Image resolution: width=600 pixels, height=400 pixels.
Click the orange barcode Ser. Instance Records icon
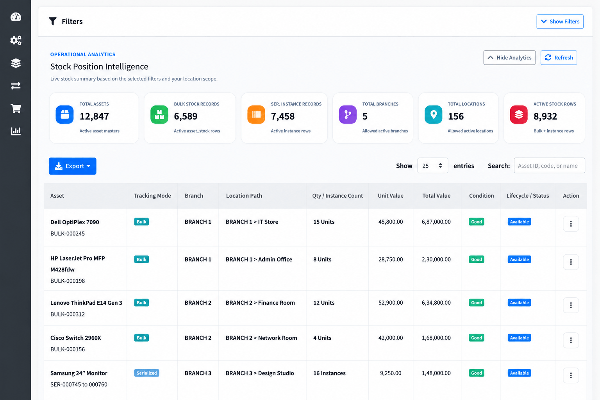(256, 115)
